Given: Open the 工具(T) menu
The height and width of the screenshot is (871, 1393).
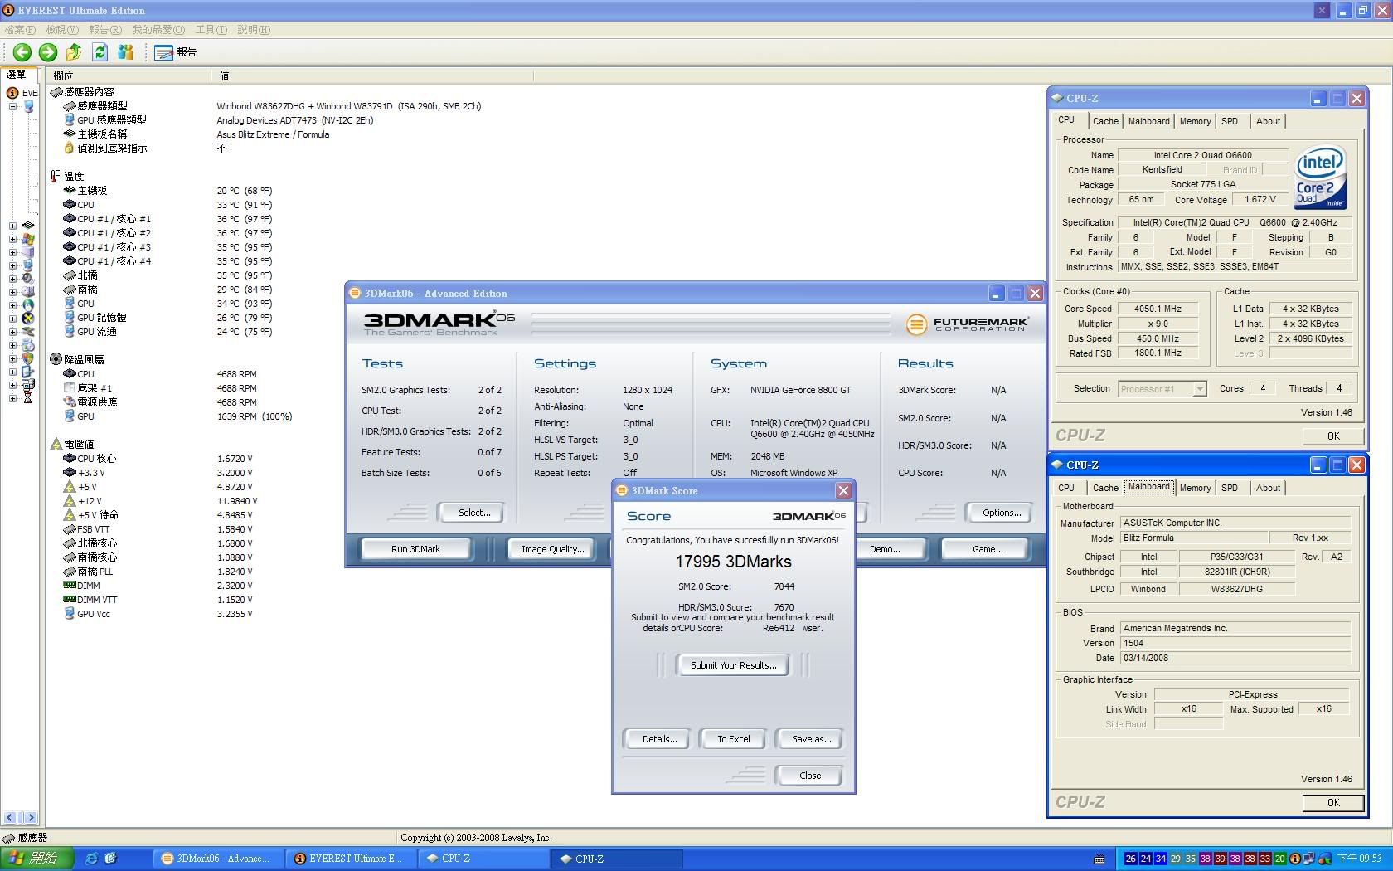Looking at the screenshot, I should [211, 30].
